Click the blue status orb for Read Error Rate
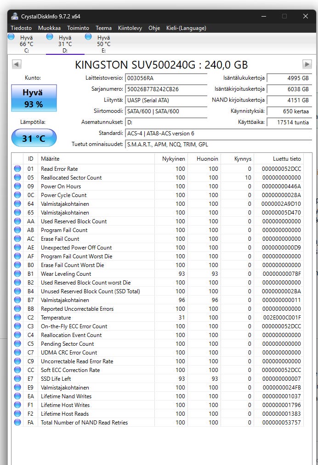Image resolution: width=318 pixels, height=465 pixels. coord(17,169)
